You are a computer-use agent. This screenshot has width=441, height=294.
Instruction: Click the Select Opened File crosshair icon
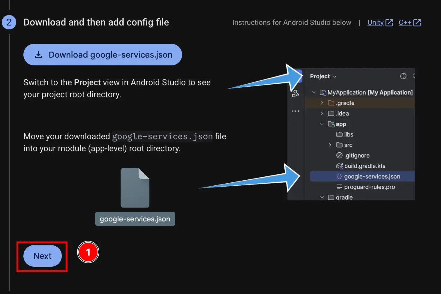[403, 76]
